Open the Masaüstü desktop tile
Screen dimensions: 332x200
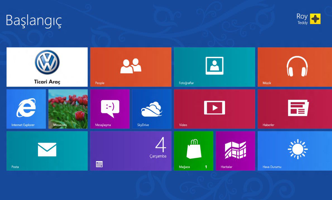68,109
